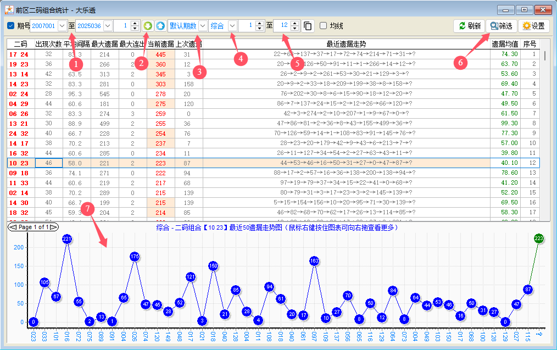This screenshot has height=350, width=557.
Task: Click the 221 data point in the chart
Action: click(x=67, y=239)
